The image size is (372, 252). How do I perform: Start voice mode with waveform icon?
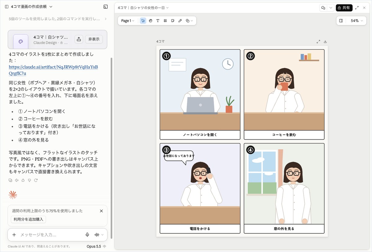pos(97,235)
